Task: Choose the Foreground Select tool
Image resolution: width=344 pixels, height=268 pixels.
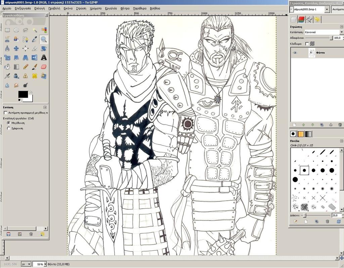Action: 16,39
